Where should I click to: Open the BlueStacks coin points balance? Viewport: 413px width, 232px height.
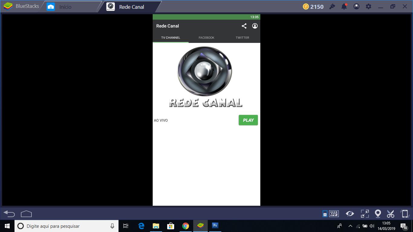(x=313, y=7)
